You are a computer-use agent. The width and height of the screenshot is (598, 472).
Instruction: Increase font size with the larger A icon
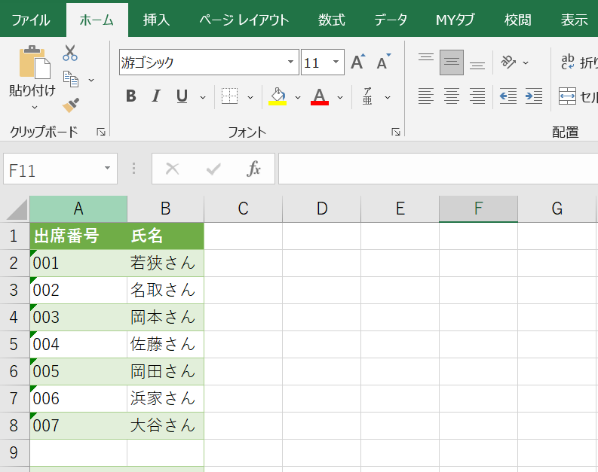point(358,62)
